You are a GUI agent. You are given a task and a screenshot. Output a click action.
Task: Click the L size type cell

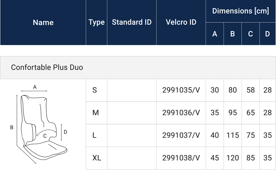(94, 135)
